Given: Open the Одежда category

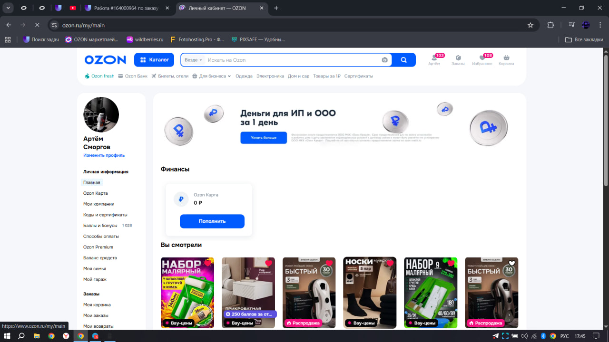Looking at the screenshot, I should (244, 76).
